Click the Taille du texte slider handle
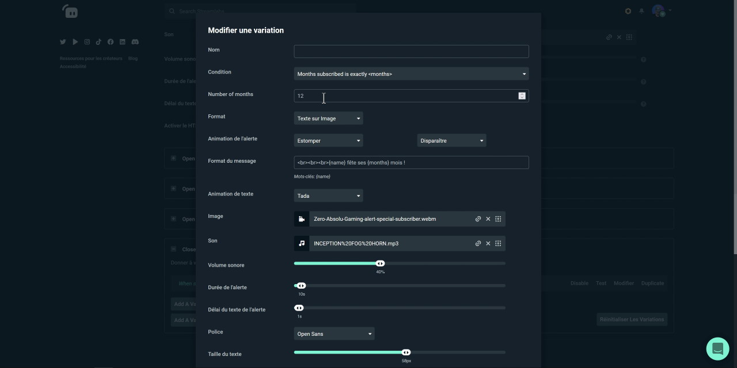This screenshot has height=368, width=737. point(406,352)
